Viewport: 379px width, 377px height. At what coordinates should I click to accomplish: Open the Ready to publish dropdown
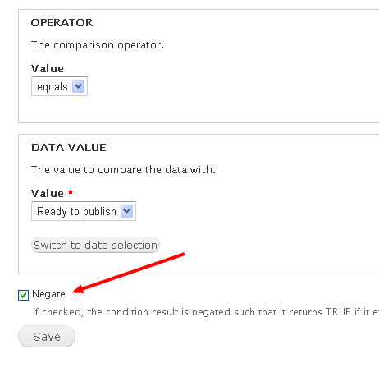coord(84,211)
